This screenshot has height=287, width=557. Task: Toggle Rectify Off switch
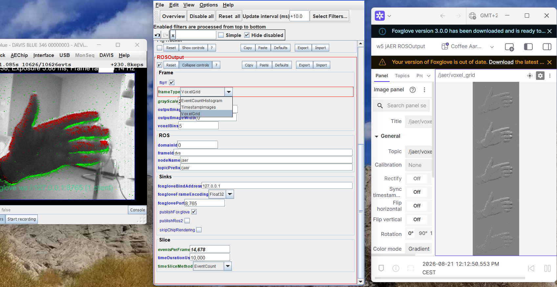point(417,179)
